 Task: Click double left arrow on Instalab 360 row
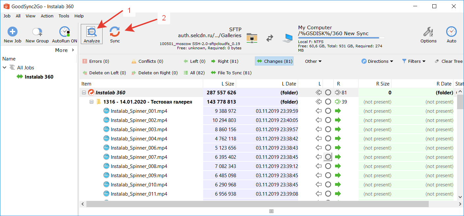coord(319,93)
